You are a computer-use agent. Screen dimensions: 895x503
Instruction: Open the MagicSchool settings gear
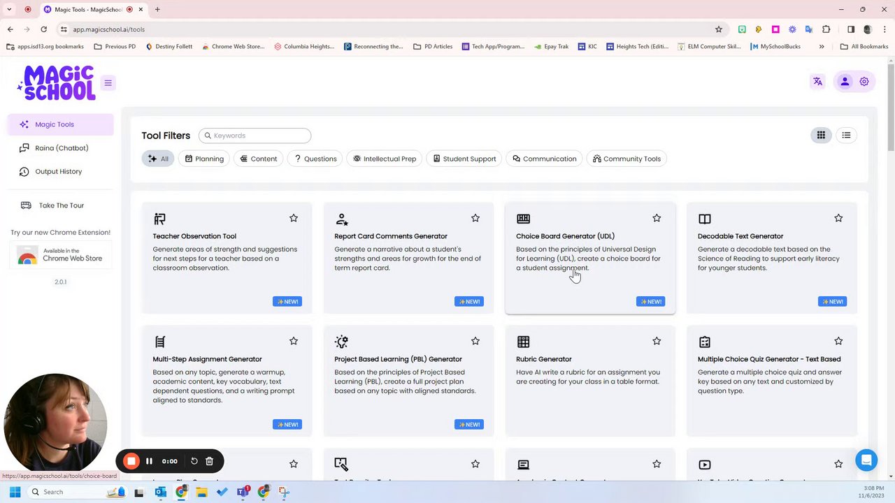pyautogui.click(x=864, y=81)
